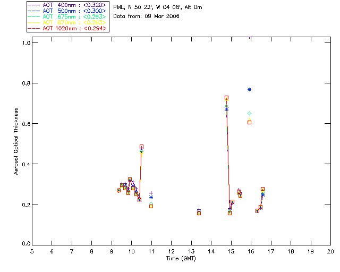Viewport: 340px width, 272px height.
Task: Click the AOT 870nm legend entry
Action: [67, 22]
